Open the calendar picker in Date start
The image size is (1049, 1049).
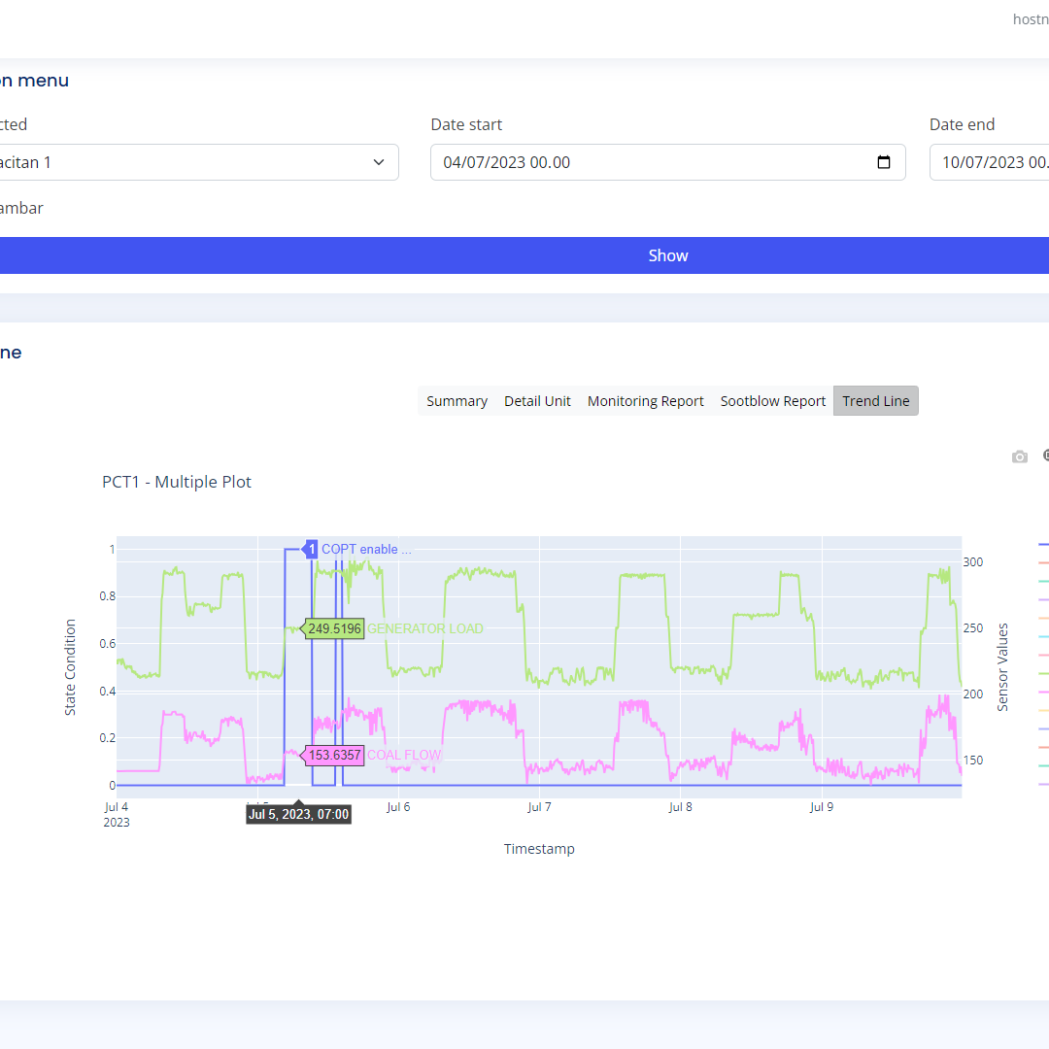point(883,162)
